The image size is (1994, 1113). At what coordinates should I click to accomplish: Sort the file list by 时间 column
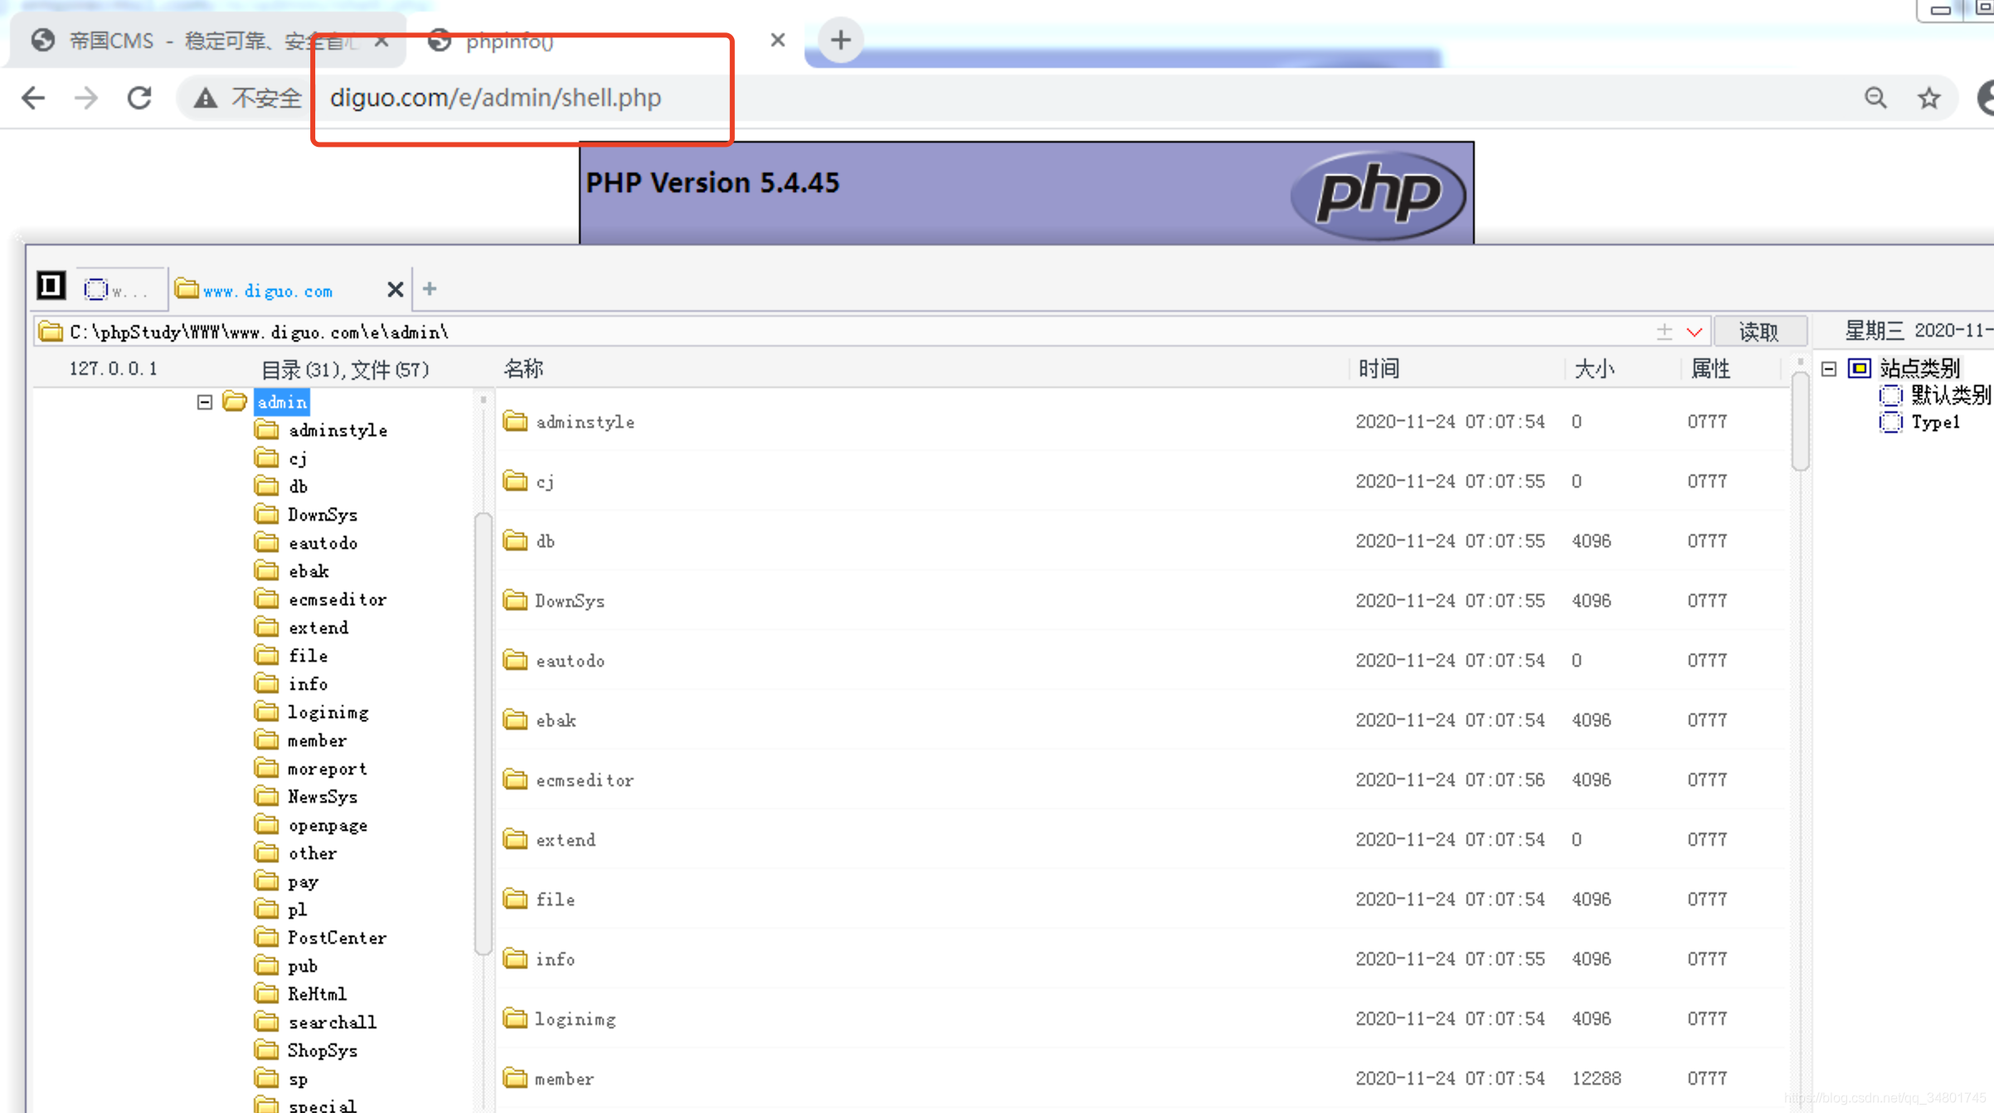click(1379, 369)
